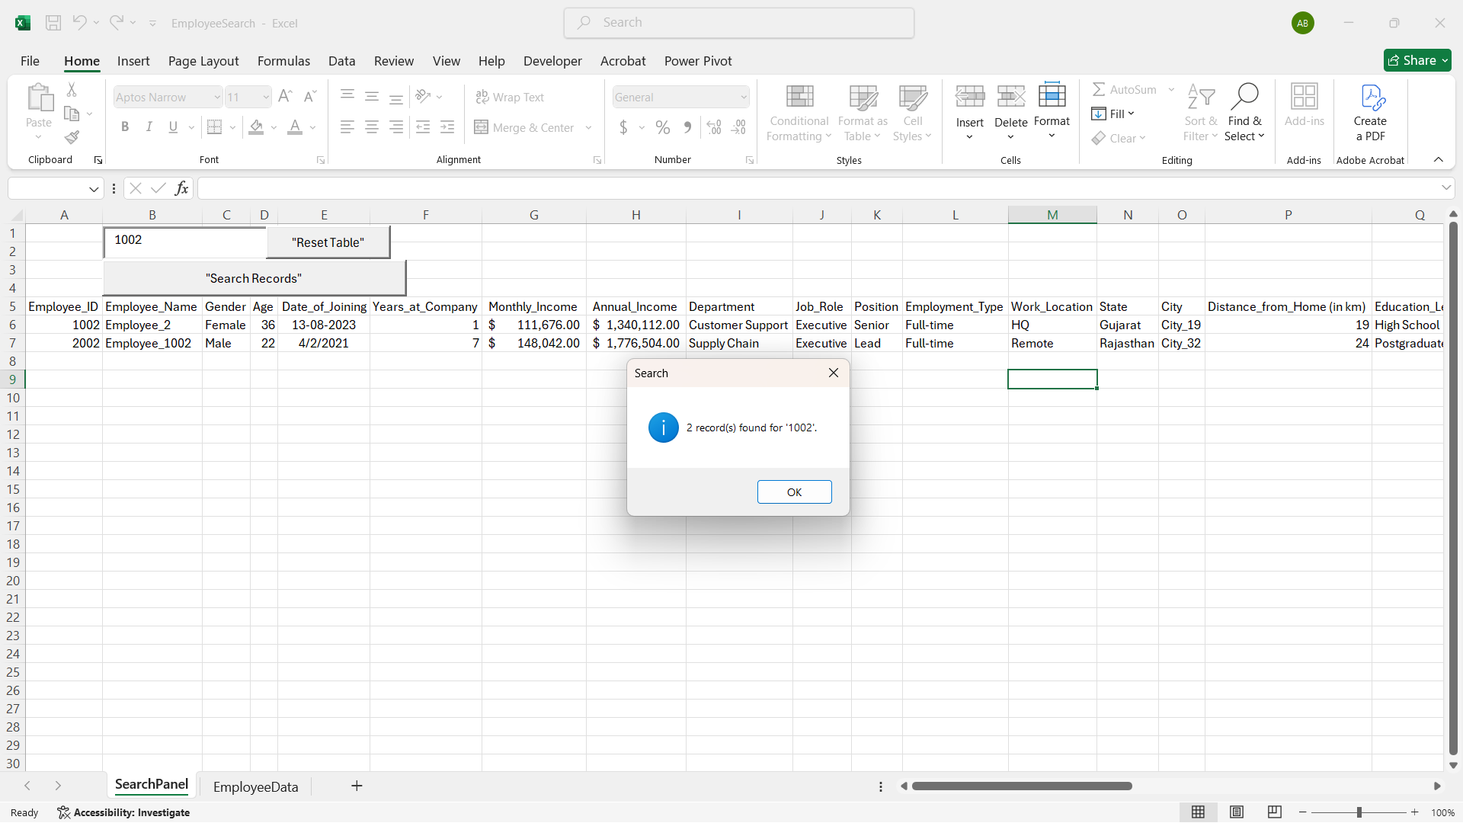The image size is (1463, 823).
Task: Click the Find & Select magnifier icon
Action: (x=1244, y=98)
